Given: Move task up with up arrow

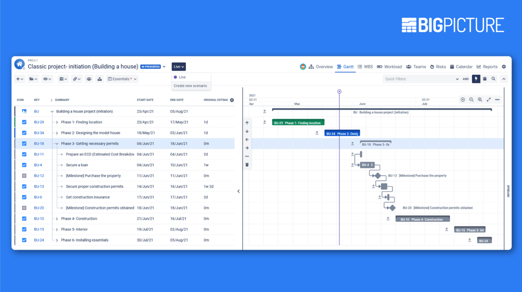Looking at the screenshot, I should tap(247, 123).
